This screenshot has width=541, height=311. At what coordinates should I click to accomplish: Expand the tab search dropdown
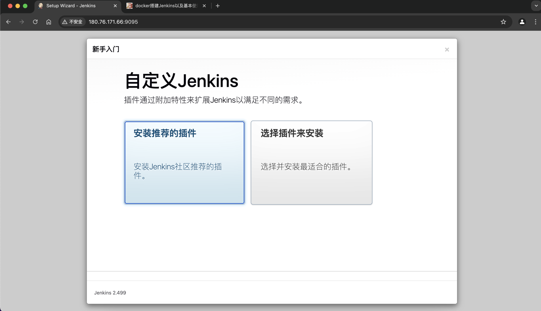click(536, 6)
